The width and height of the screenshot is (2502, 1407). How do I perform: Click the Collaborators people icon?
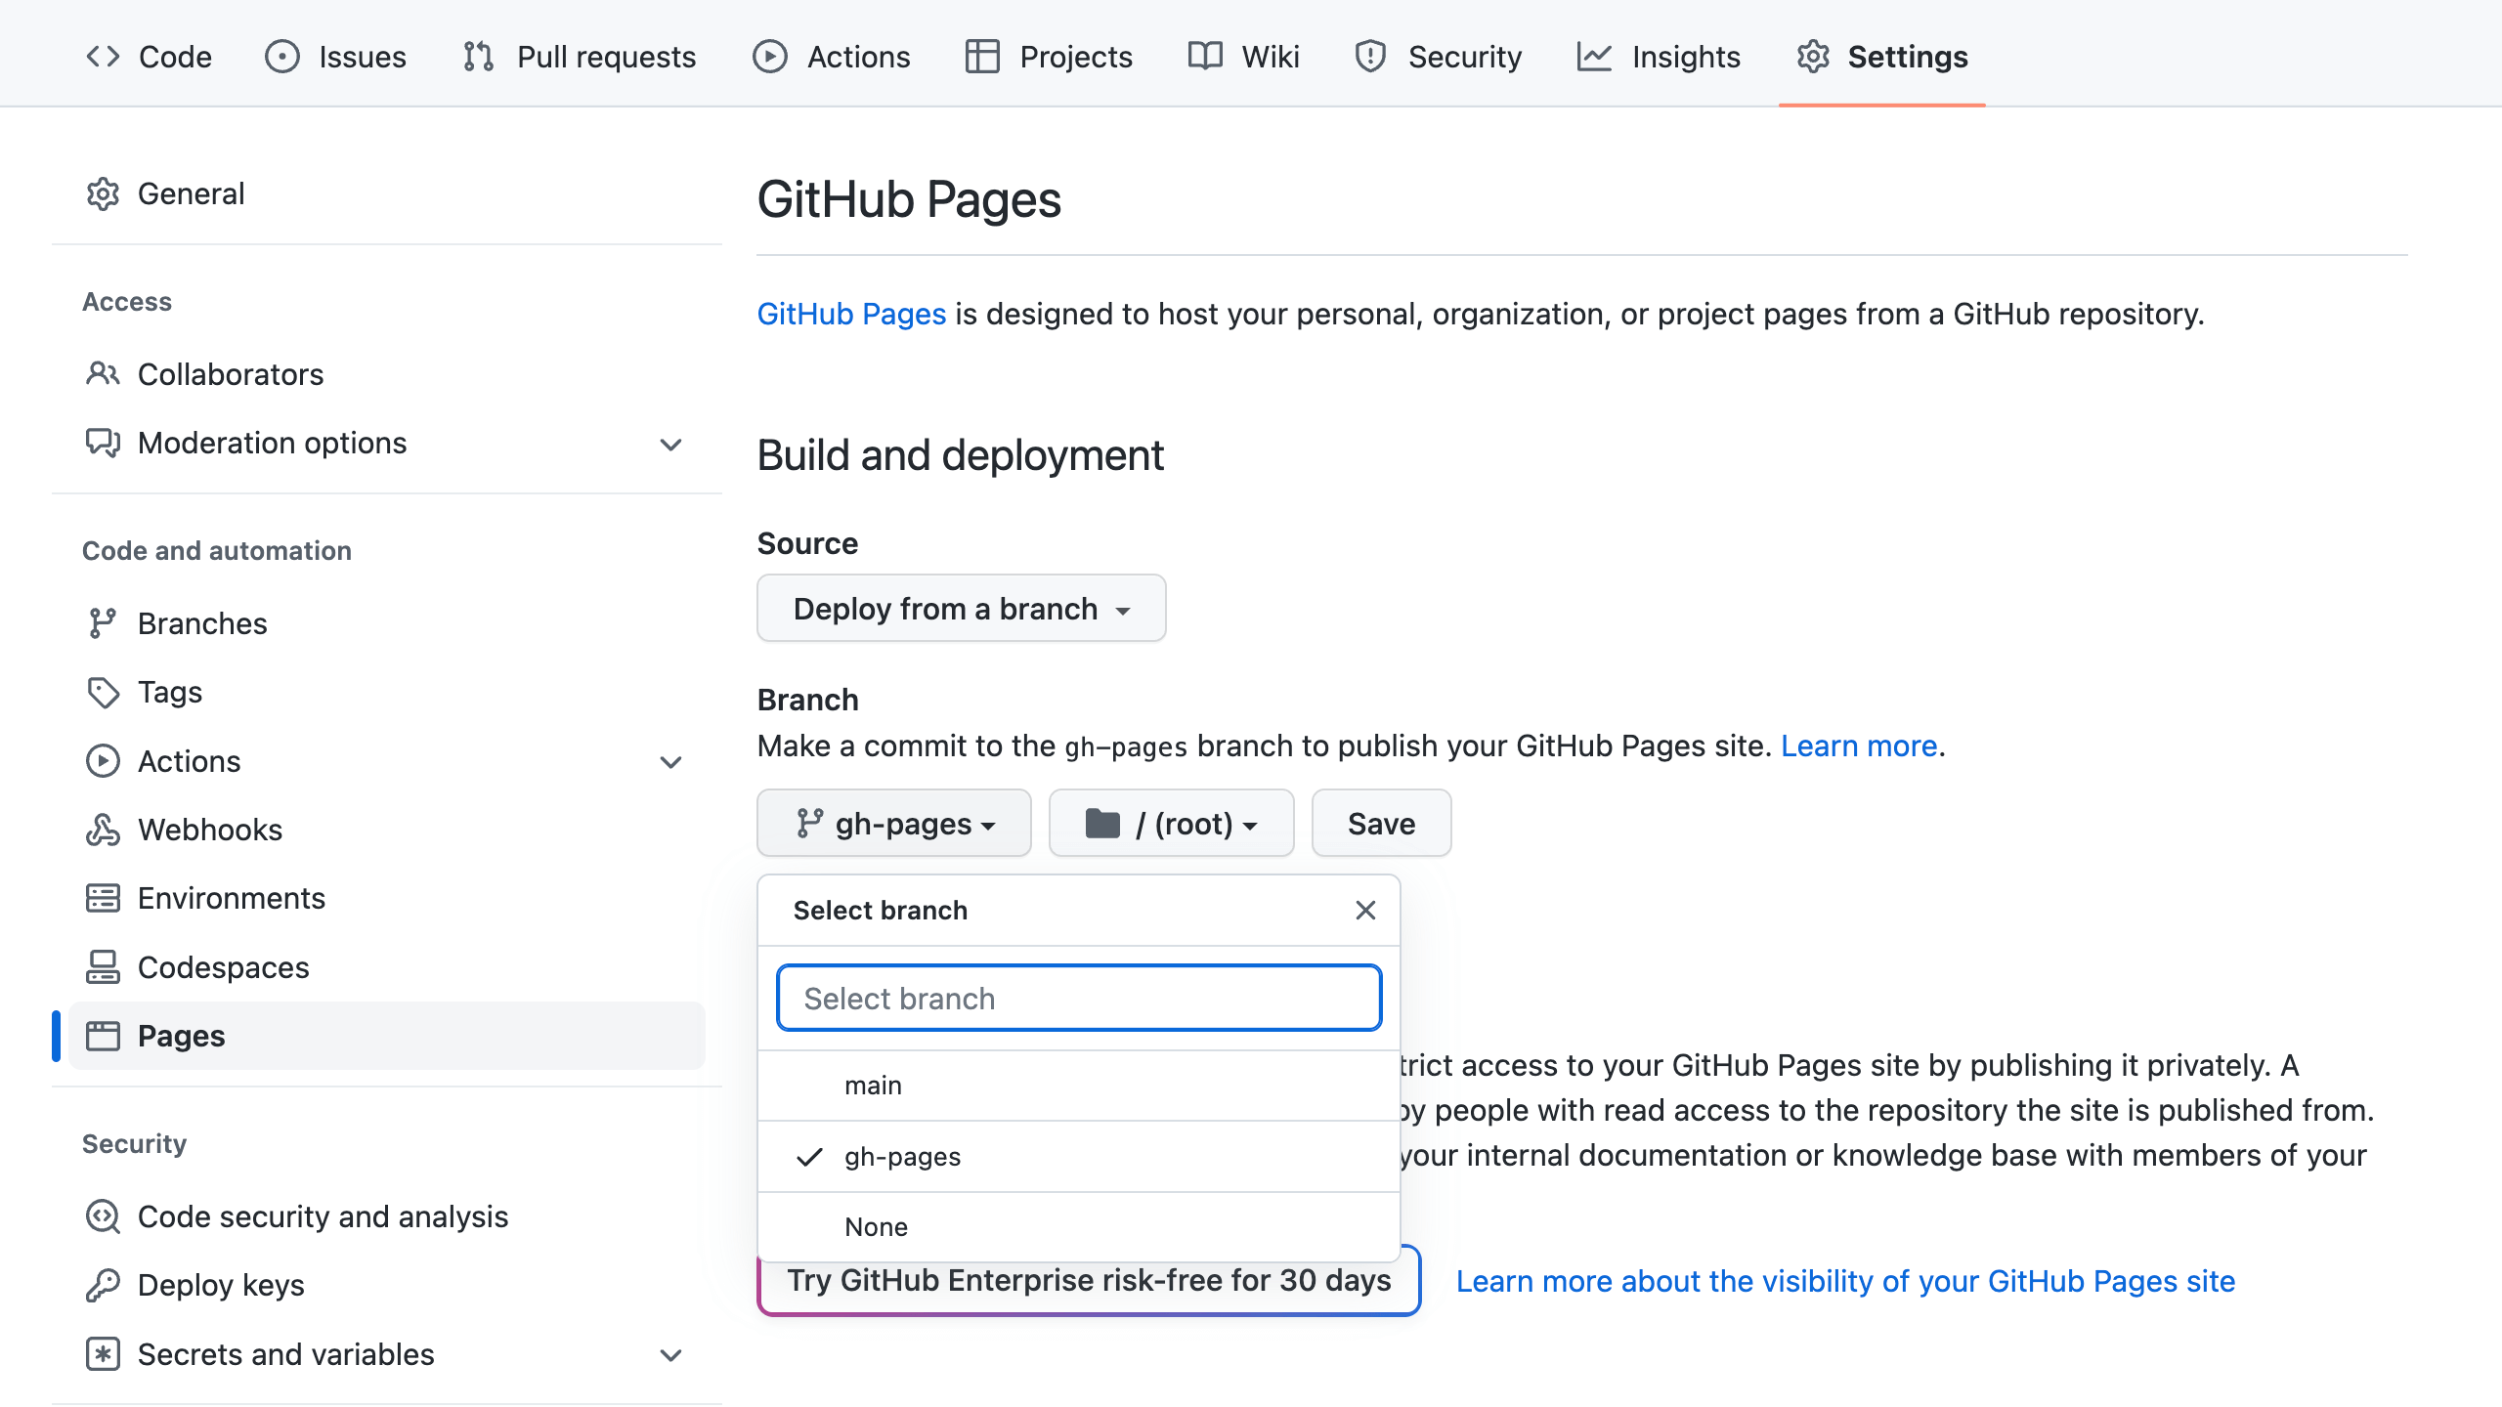point(103,374)
